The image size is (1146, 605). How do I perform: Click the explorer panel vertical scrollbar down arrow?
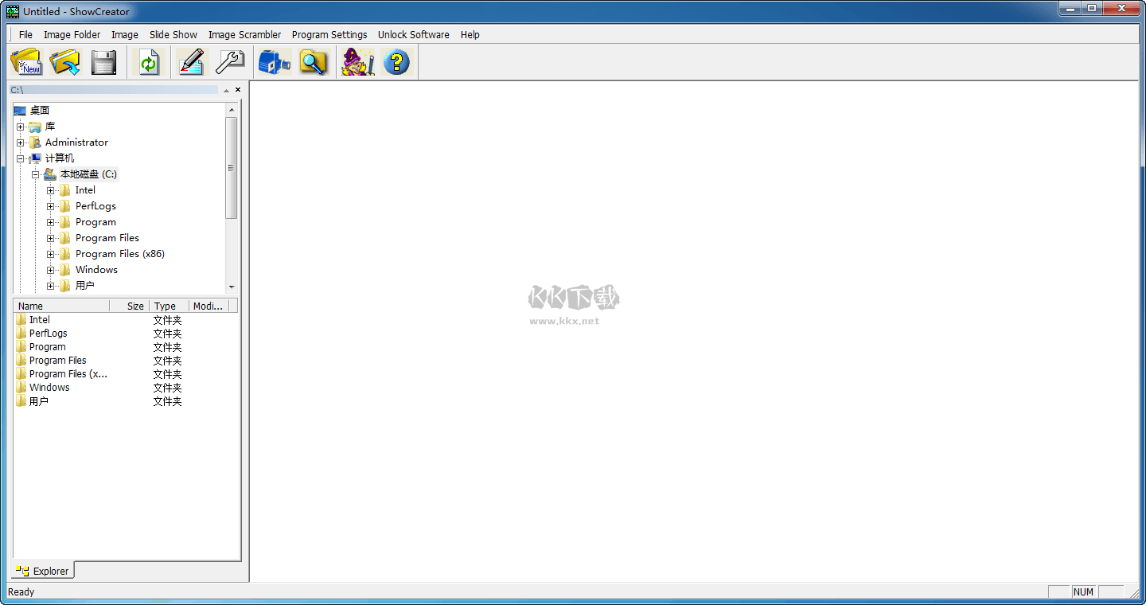[232, 287]
